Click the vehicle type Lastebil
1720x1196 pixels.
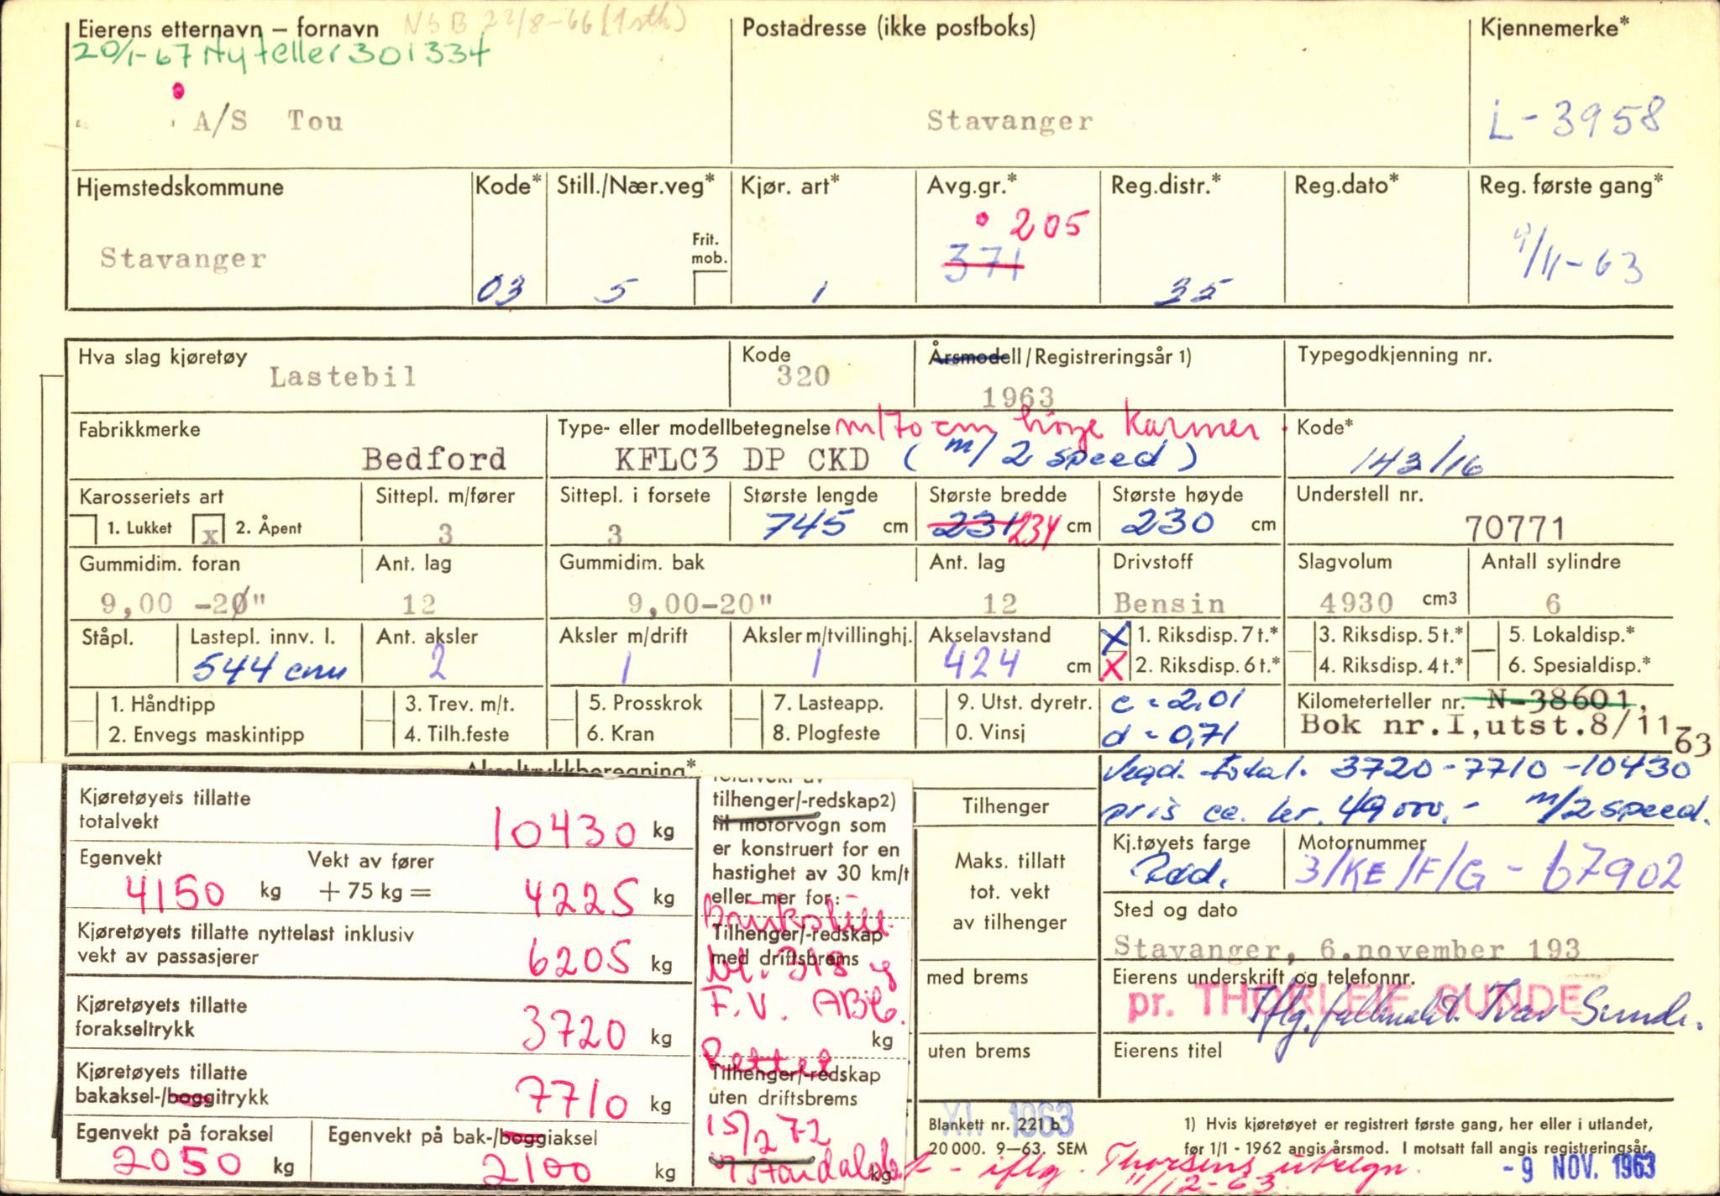tap(343, 376)
